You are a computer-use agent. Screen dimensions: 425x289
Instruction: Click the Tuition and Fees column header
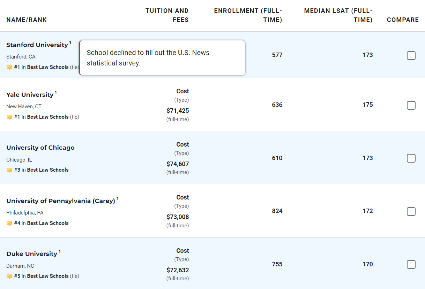click(x=167, y=15)
